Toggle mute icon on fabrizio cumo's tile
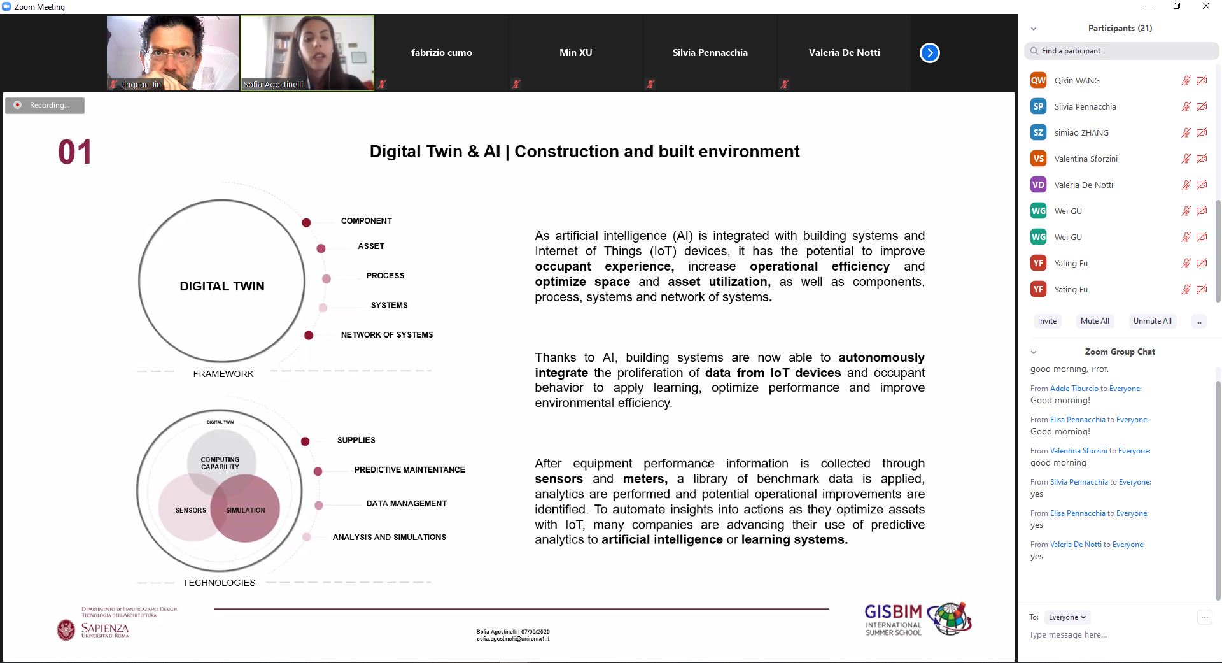This screenshot has height=663, width=1222. (516, 84)
